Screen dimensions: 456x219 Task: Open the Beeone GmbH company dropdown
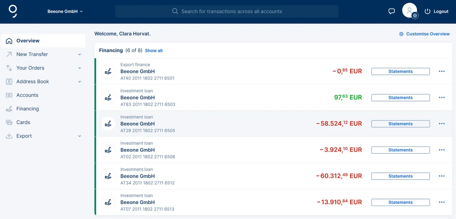pyautogui.click(x=65, y=11)
